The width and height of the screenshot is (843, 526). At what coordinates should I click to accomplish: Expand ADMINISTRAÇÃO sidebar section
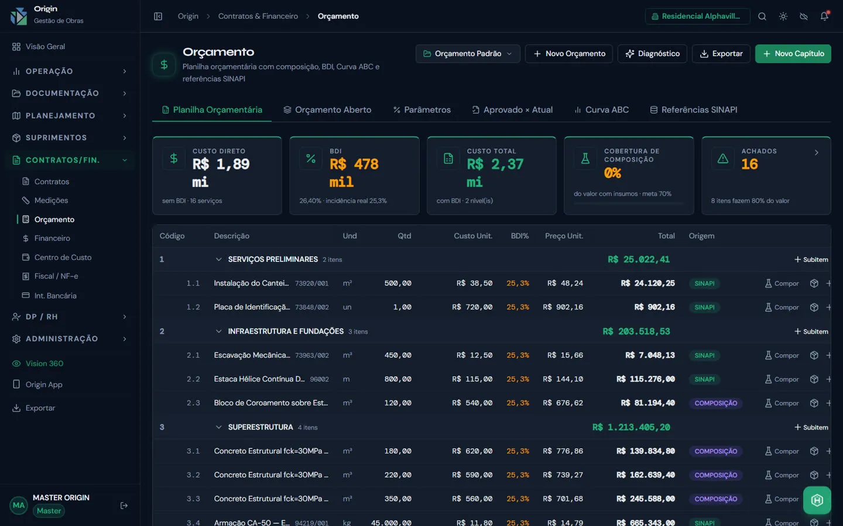click(70, 339)
